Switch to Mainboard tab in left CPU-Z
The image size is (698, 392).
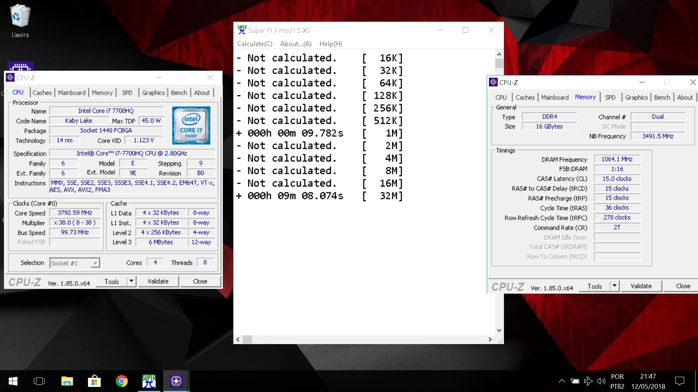click(72, 93)
